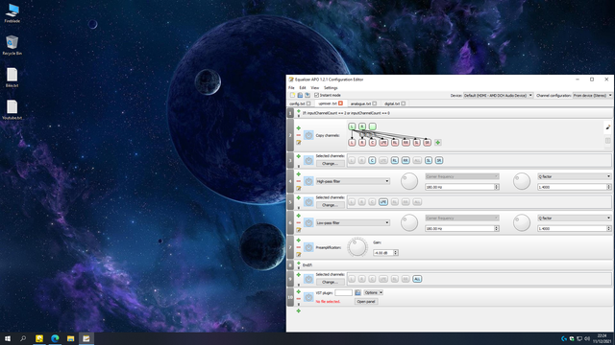Image resolution: width=615 pixels, height=345 pixels.
Task: Toggle power for the Preamplification filter
Action: (308, 247)
